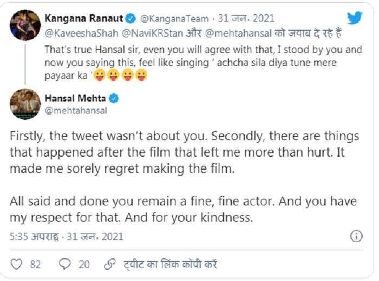
Task: Click the chain link copy icon
Action: point(110,264)
